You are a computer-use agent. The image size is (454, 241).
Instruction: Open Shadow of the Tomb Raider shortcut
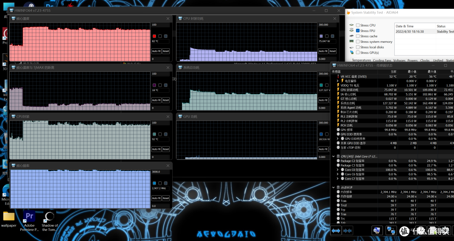(50, 220)
